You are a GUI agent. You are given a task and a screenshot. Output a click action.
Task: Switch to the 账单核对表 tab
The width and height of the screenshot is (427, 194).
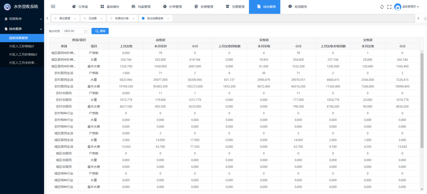coord(122,18)
